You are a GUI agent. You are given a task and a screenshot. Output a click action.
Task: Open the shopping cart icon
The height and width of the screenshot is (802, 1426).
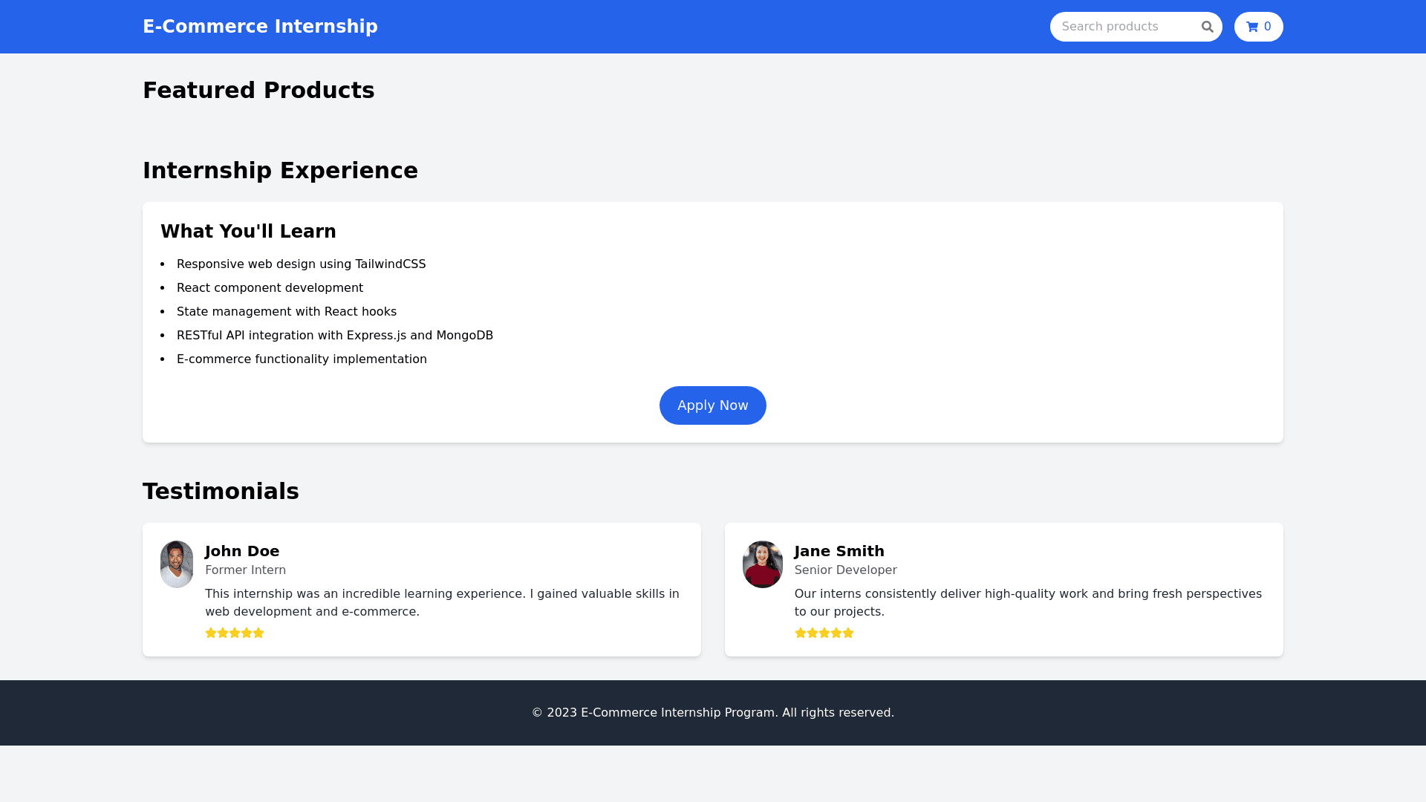click(1252, 27)
